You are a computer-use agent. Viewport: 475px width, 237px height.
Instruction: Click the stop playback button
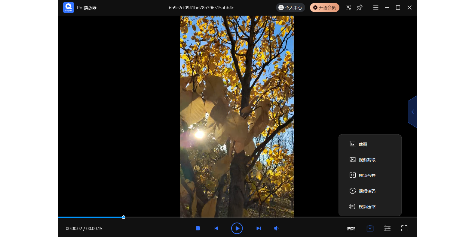198,228
